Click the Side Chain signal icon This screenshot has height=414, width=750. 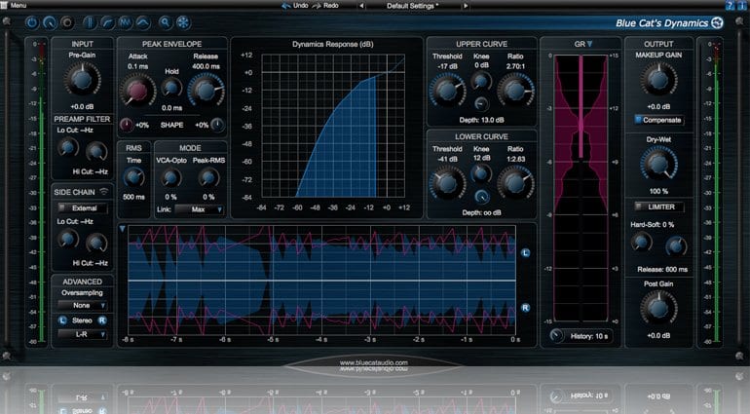tap(104, 192)
